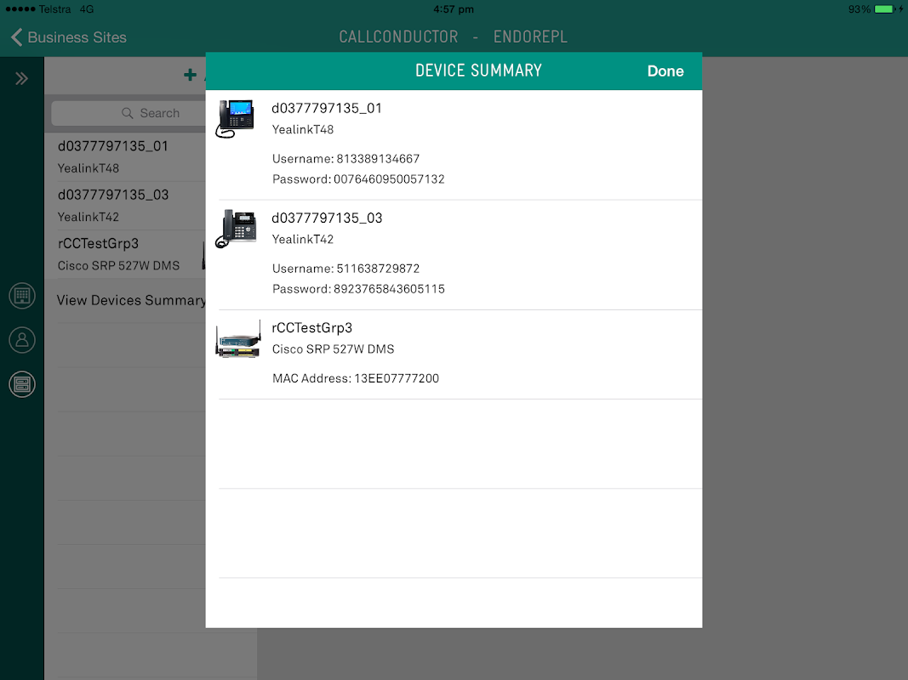Tap the back chevron arrow
This screenshot has width=908, height=680.
(x=16, y=37)
